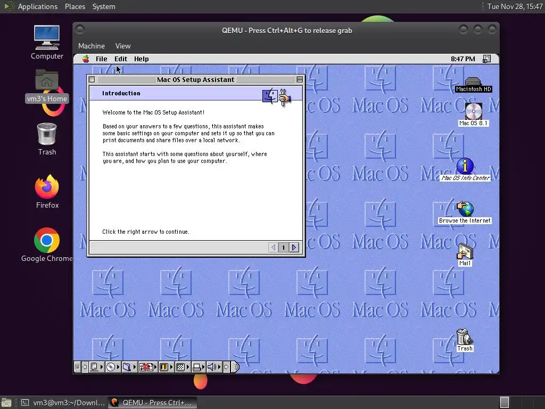
Task: Launch Firefox from the desktop
Action: (47, 192)
